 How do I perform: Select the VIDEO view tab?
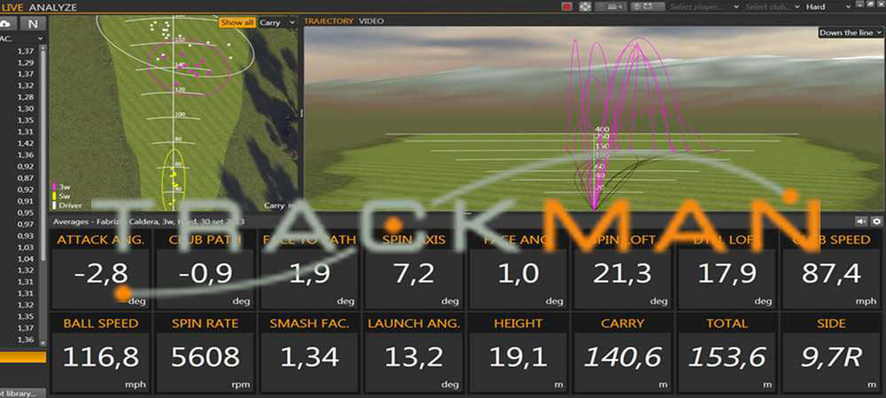click(x=371, y=21)
